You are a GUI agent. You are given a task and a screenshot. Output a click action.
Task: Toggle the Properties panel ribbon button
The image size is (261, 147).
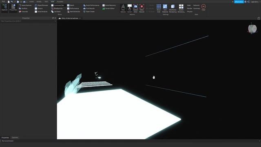[13, 8]
